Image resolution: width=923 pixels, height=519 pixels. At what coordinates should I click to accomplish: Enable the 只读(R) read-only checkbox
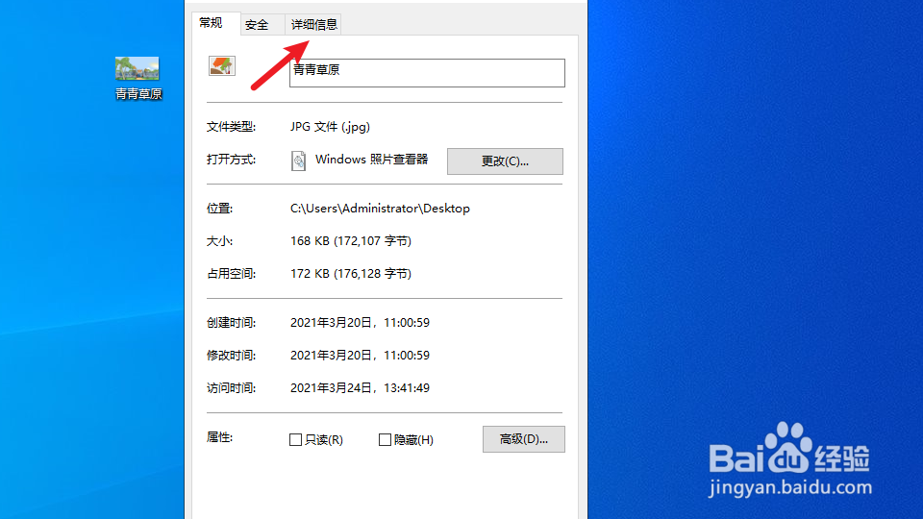[295, 439]
